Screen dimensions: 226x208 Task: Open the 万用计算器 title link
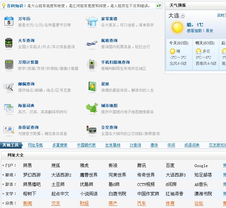point(28,62)
